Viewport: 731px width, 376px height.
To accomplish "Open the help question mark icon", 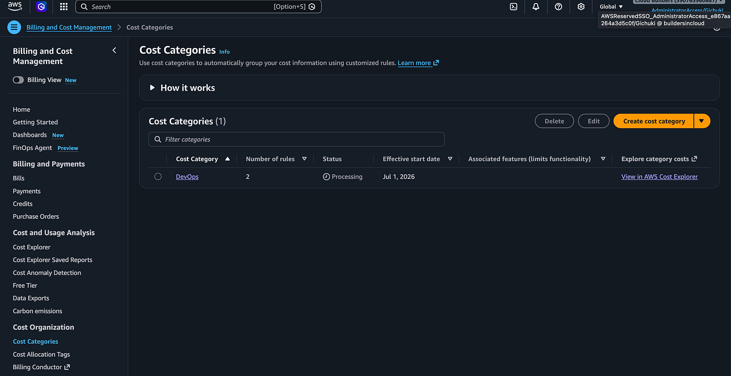I will 558,7.
